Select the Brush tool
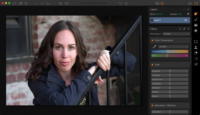 click(x=196, y=19)
